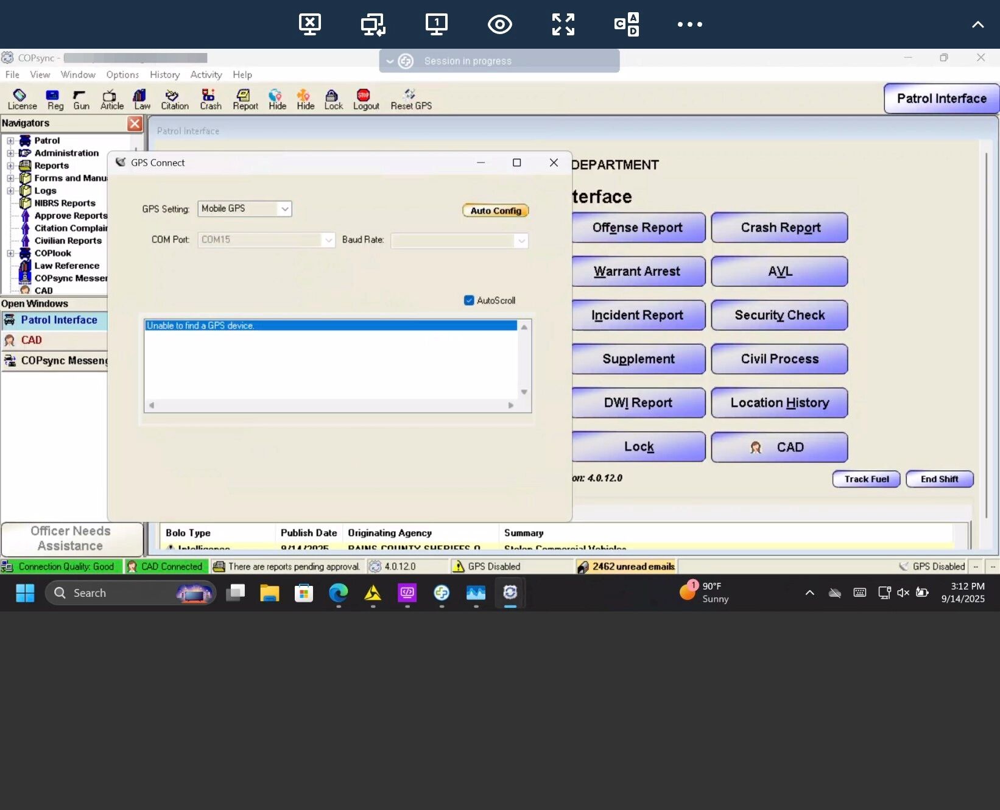Open the Baud Rate dropdown
This screenshot has width=1000, height=810.
coord(521,241)
